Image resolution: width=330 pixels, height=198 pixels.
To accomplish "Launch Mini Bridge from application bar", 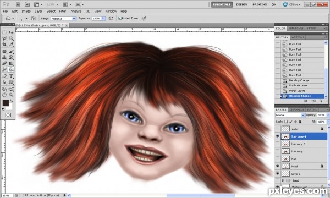I will click(27, 4).
